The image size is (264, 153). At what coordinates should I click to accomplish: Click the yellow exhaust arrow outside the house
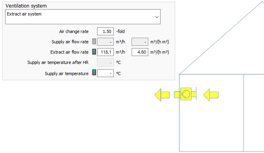(162, 95)
